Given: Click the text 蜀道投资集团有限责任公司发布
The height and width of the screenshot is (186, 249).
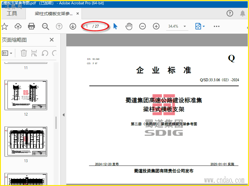Looking at the screenshot, I should click(x=164, y=171).
